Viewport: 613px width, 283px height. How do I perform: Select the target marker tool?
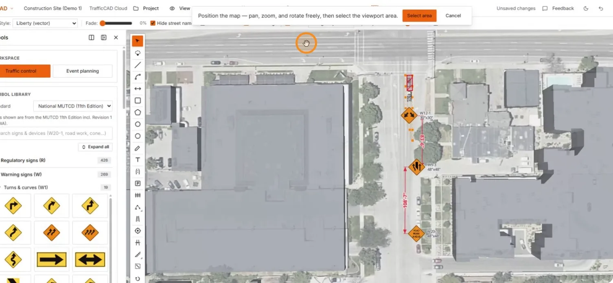(138, 231)
